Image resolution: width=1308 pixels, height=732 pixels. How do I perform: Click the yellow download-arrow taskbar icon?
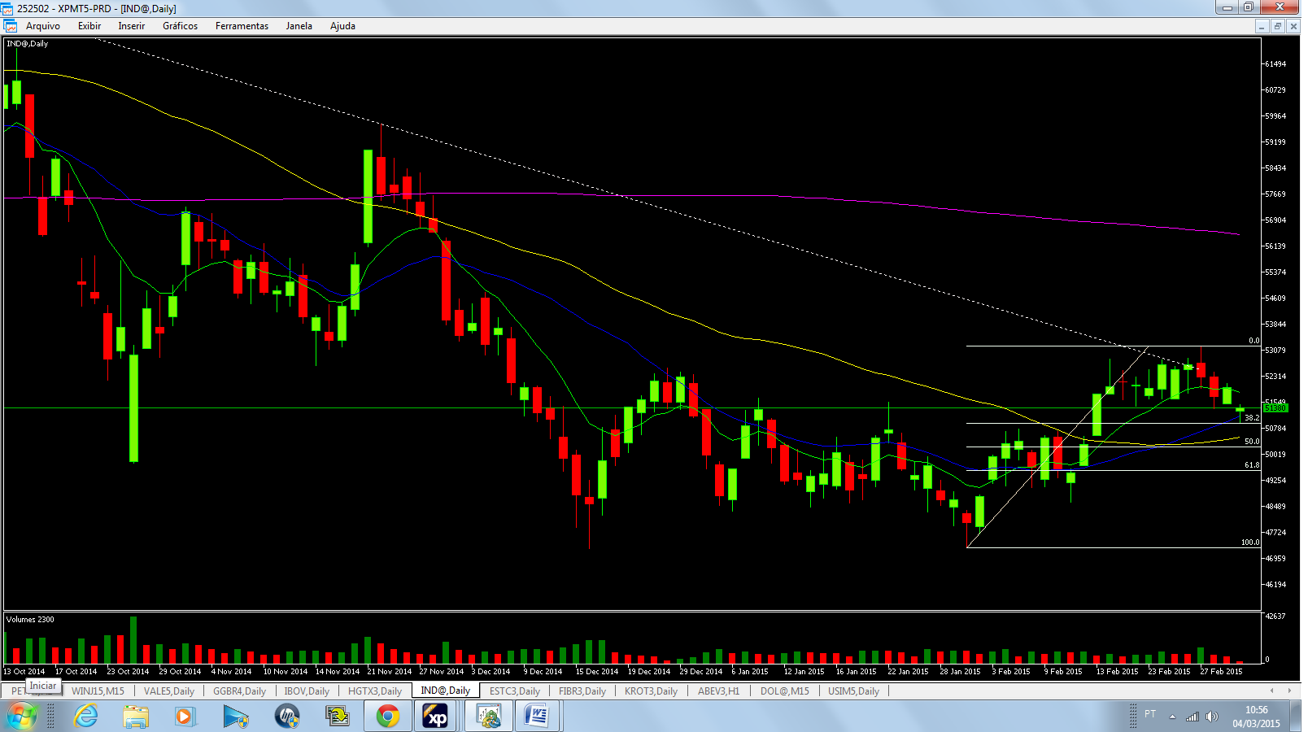pyautogui.click(x=338, y=717)
